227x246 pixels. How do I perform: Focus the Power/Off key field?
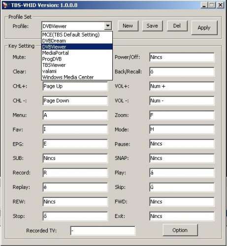(x=182, y=57)
